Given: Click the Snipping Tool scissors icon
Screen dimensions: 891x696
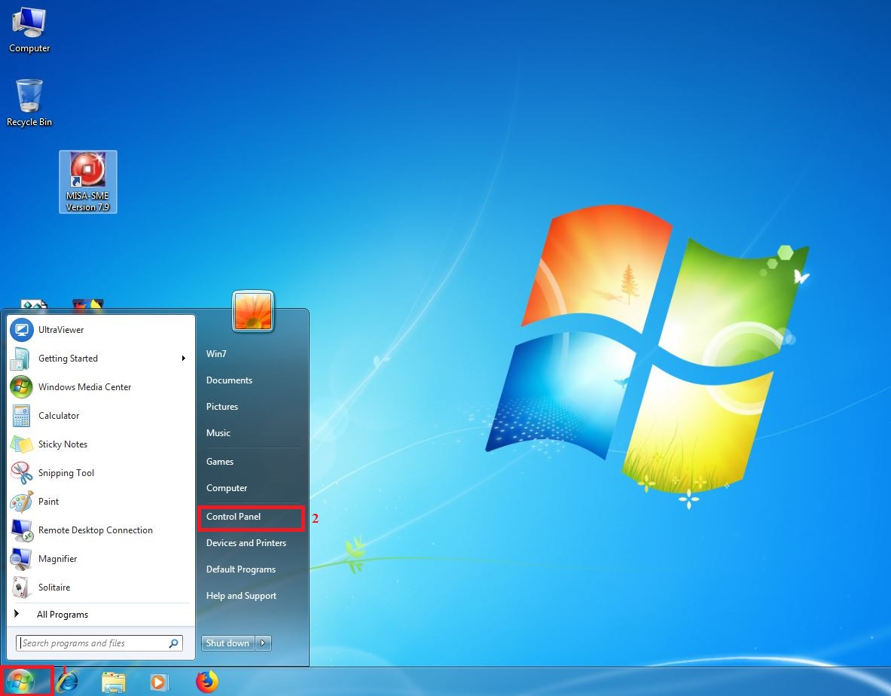Looking at the screenshot, I should point(22,473).
